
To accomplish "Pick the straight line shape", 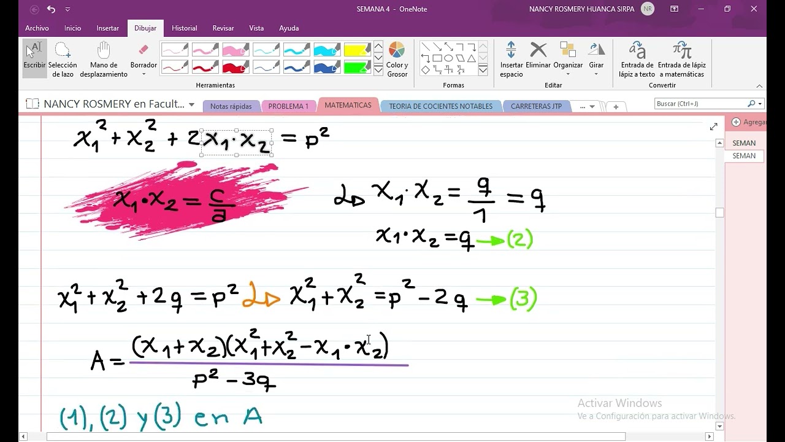I will 426,47.
